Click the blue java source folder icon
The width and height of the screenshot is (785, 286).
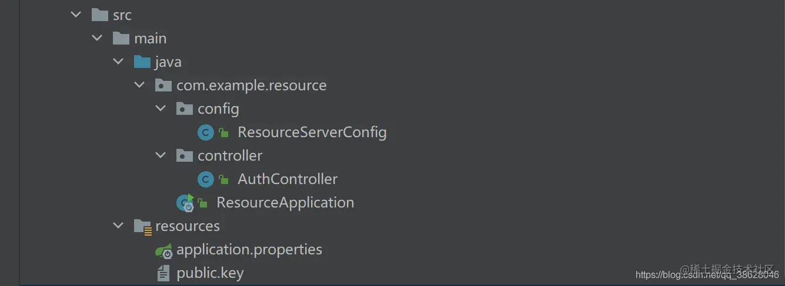click(x=142, y=62)
